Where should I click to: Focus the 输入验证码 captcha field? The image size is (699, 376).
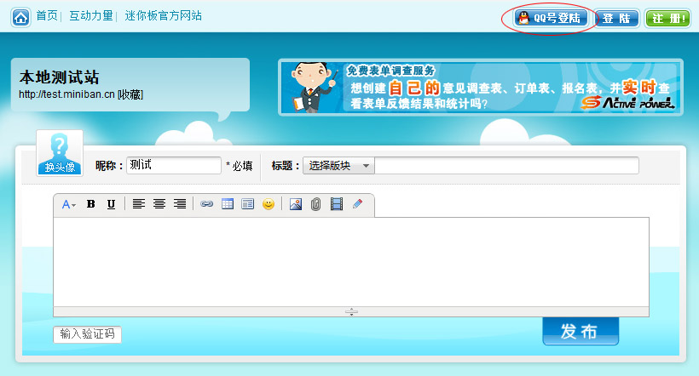[87, 334]
